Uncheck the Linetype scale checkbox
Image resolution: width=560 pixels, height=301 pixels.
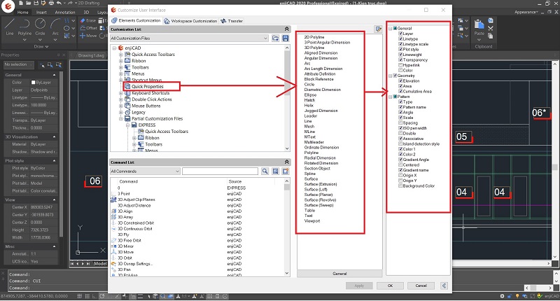tap(400, 44)
